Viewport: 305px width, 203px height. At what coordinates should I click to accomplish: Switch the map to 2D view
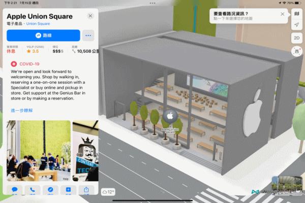[297, 38]
